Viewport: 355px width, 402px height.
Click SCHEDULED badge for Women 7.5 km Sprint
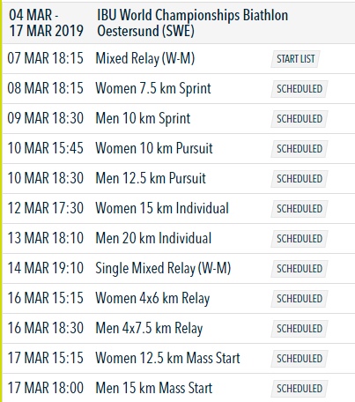click(x=300, y=89)
